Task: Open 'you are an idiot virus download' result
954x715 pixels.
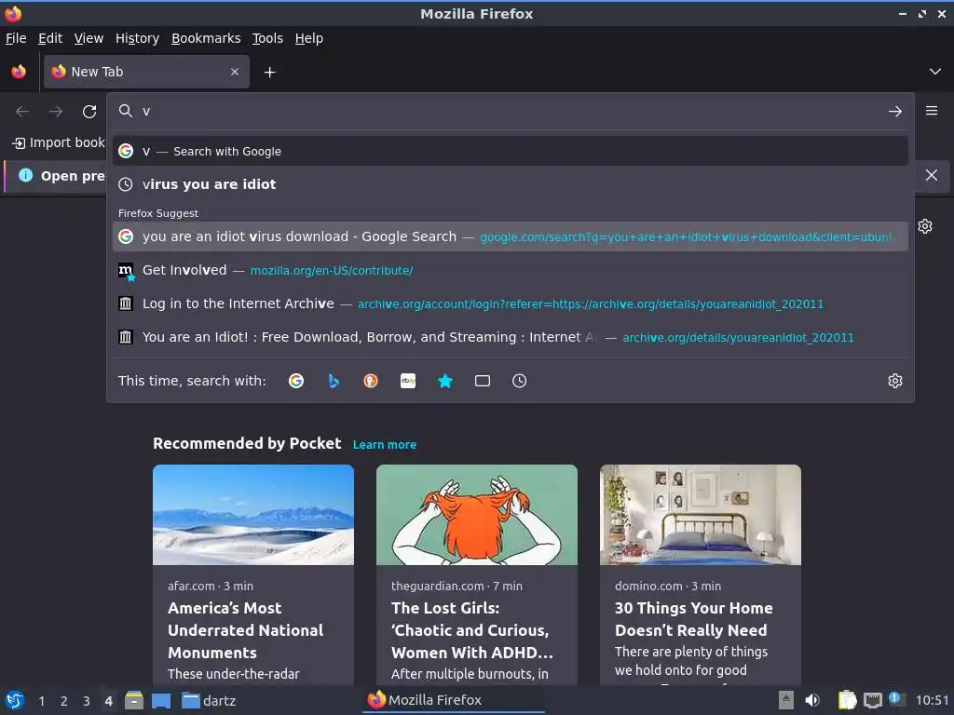Action: tap(511, 236)
